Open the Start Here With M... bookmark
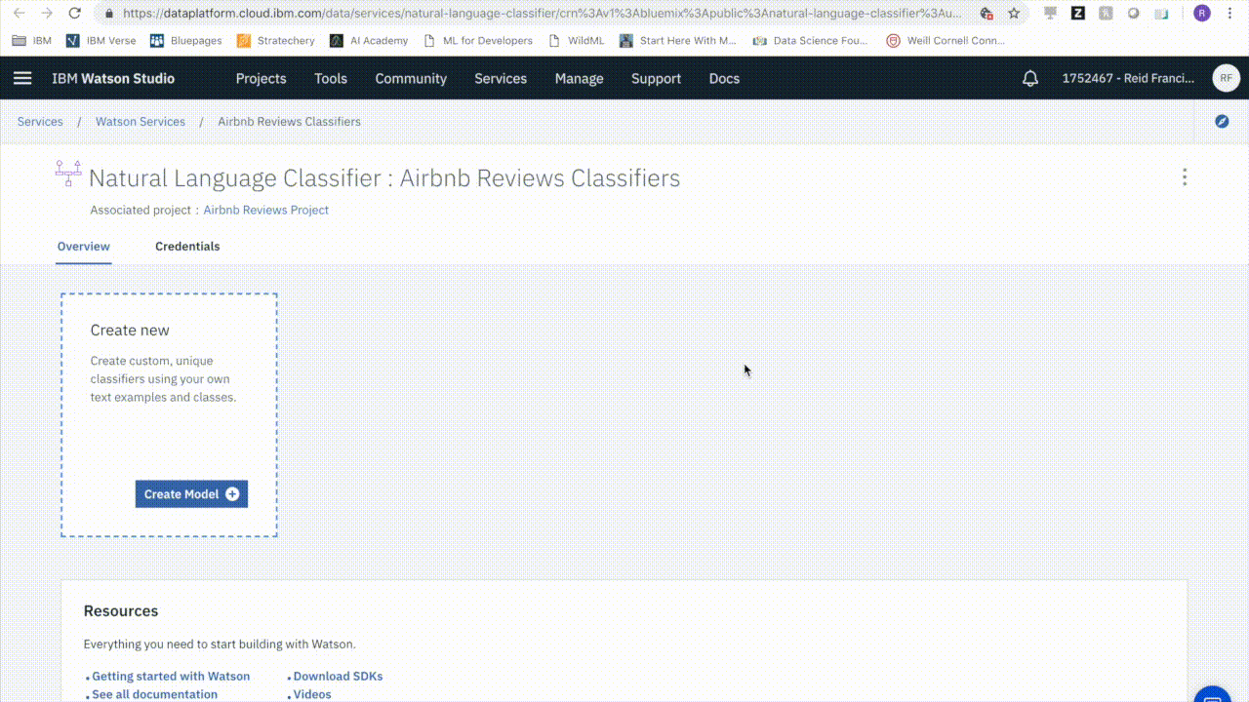 point(678,41)
